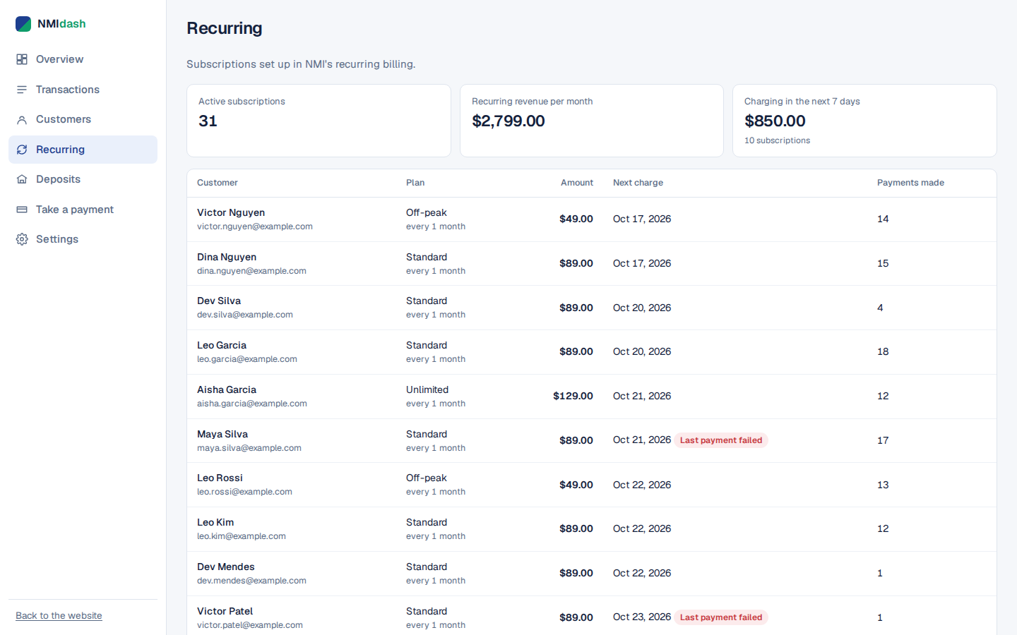This screenshot has height=635, width=1017.
Task: Go to Transactions in the sidebar
Action: 83,90
